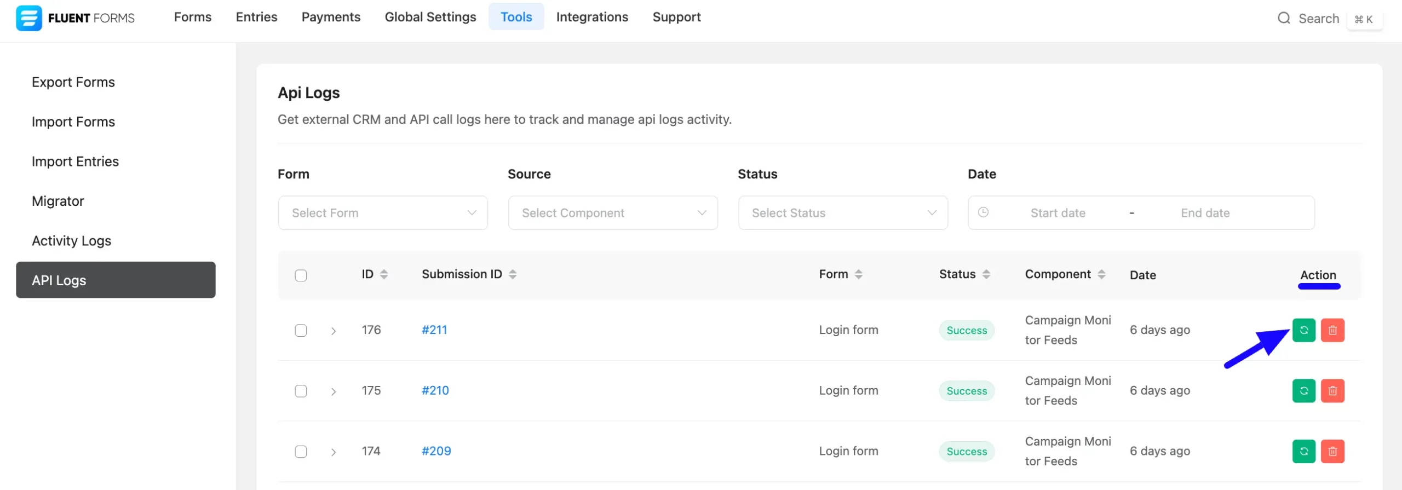Image resolution: width=1402 pixels, height=490 pixels.
Task: Open submission link #210
Action: 435,391
